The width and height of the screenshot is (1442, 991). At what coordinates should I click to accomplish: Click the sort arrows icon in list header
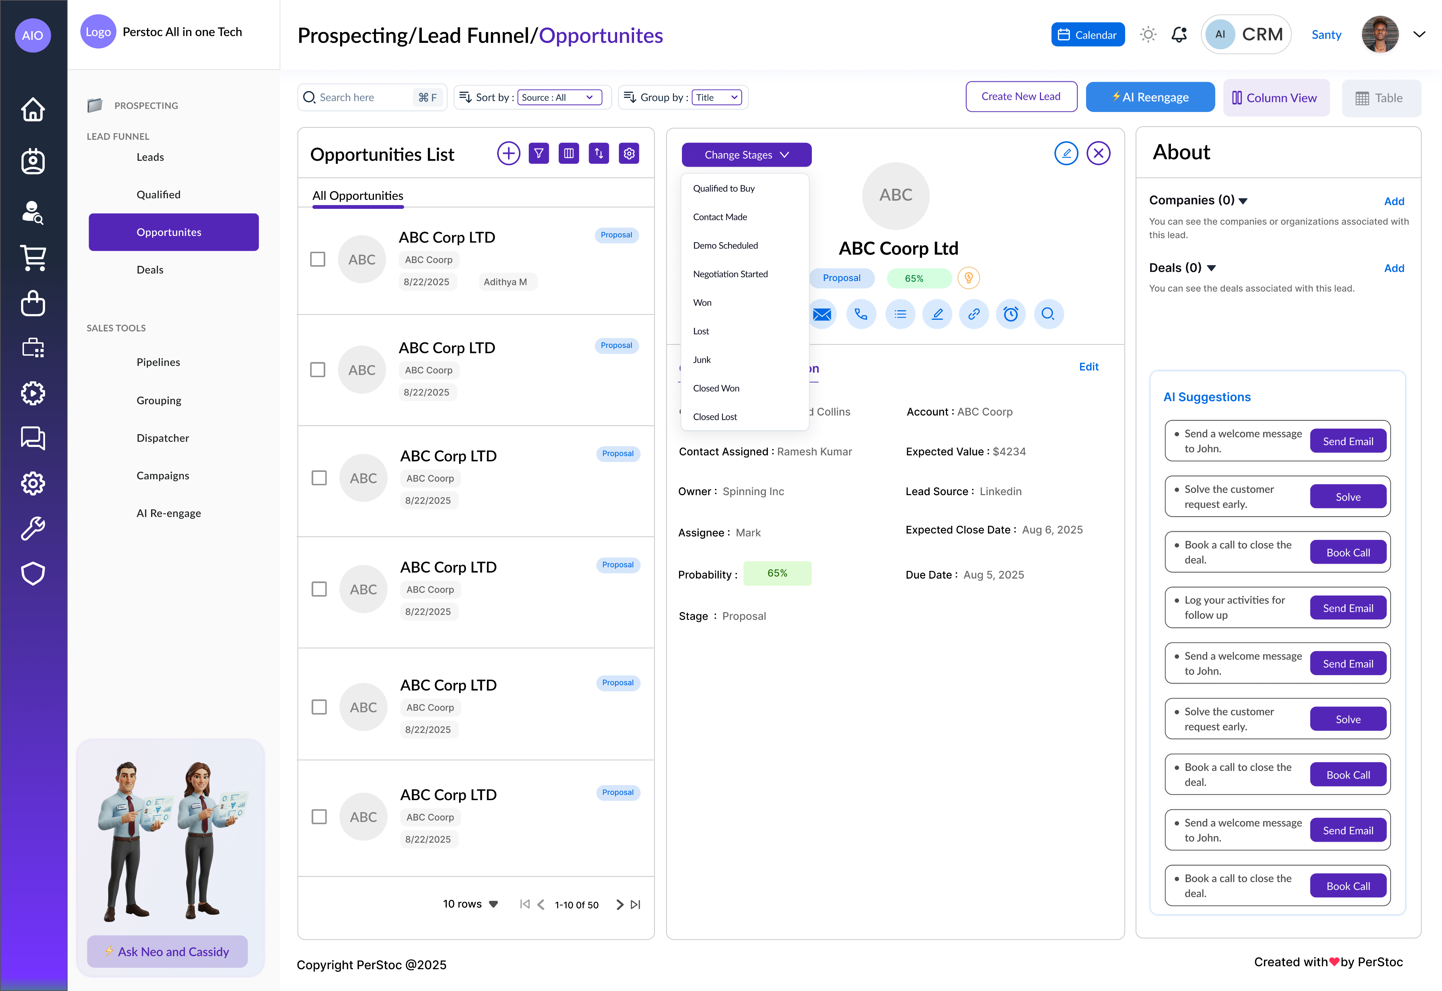coord(598,154)
